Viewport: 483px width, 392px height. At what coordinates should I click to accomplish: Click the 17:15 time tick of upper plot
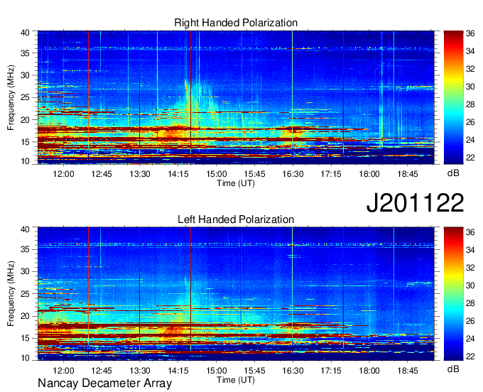click(x=331, y=174)
